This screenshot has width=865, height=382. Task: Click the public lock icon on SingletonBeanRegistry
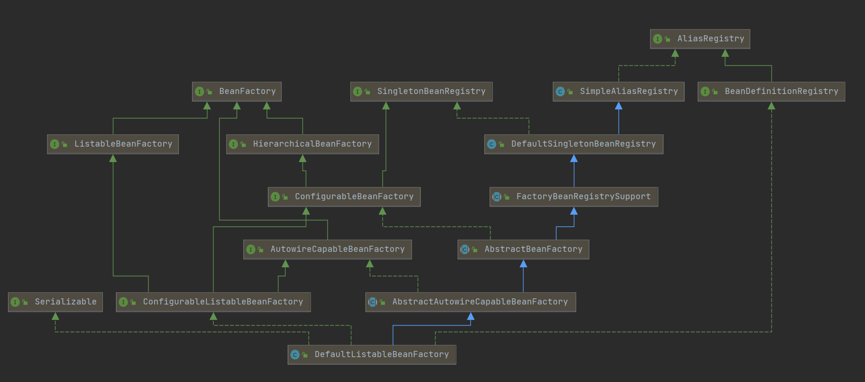pyautogui.click(x=367, y=92)
